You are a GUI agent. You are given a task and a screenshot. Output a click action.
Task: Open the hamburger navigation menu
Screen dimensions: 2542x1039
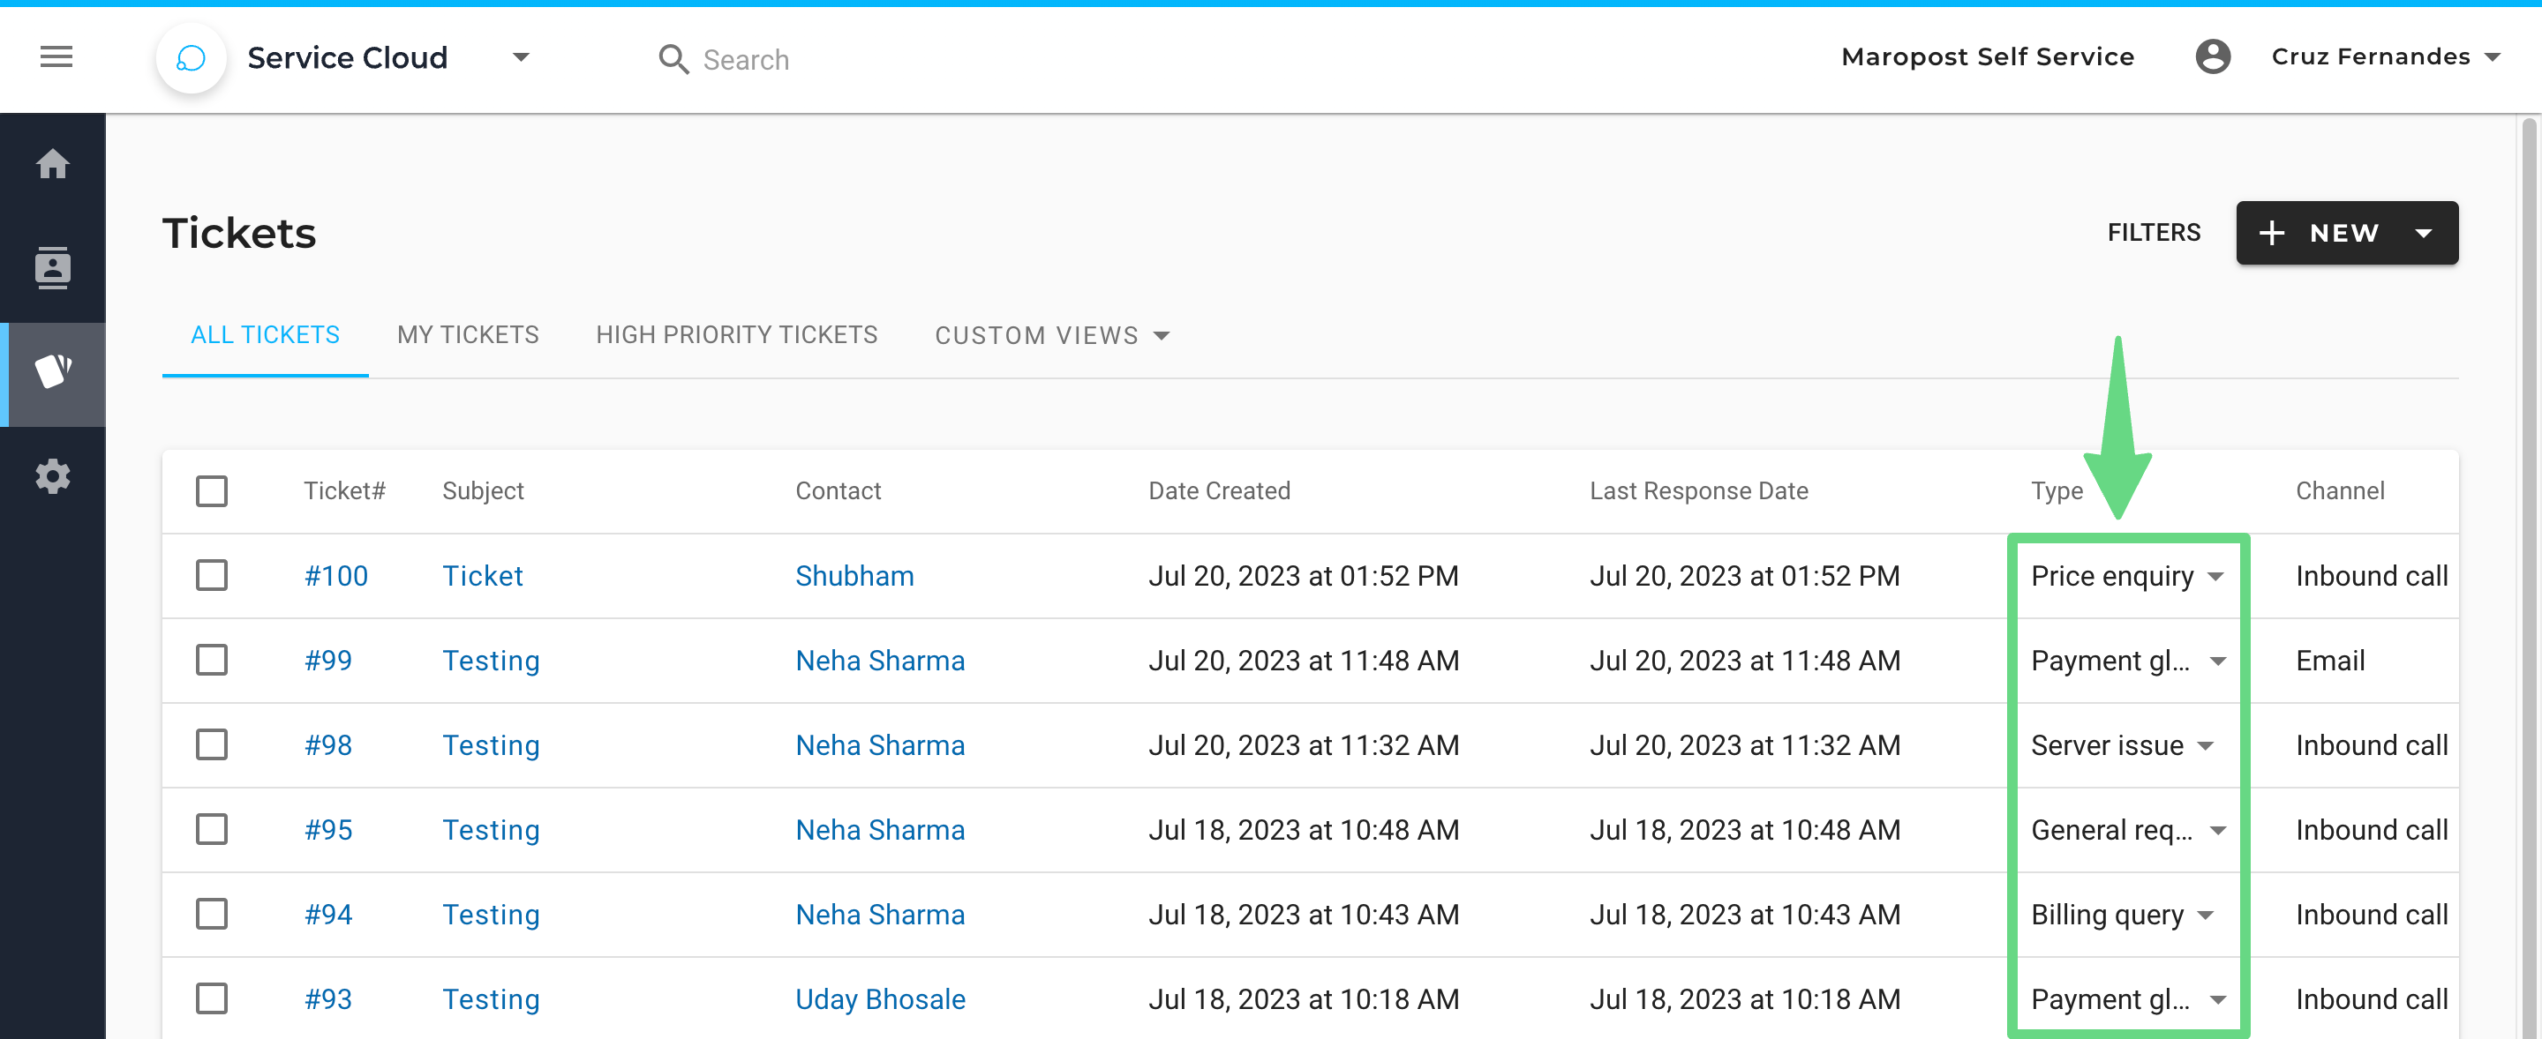pyautogui.click(x=56, y=57)
